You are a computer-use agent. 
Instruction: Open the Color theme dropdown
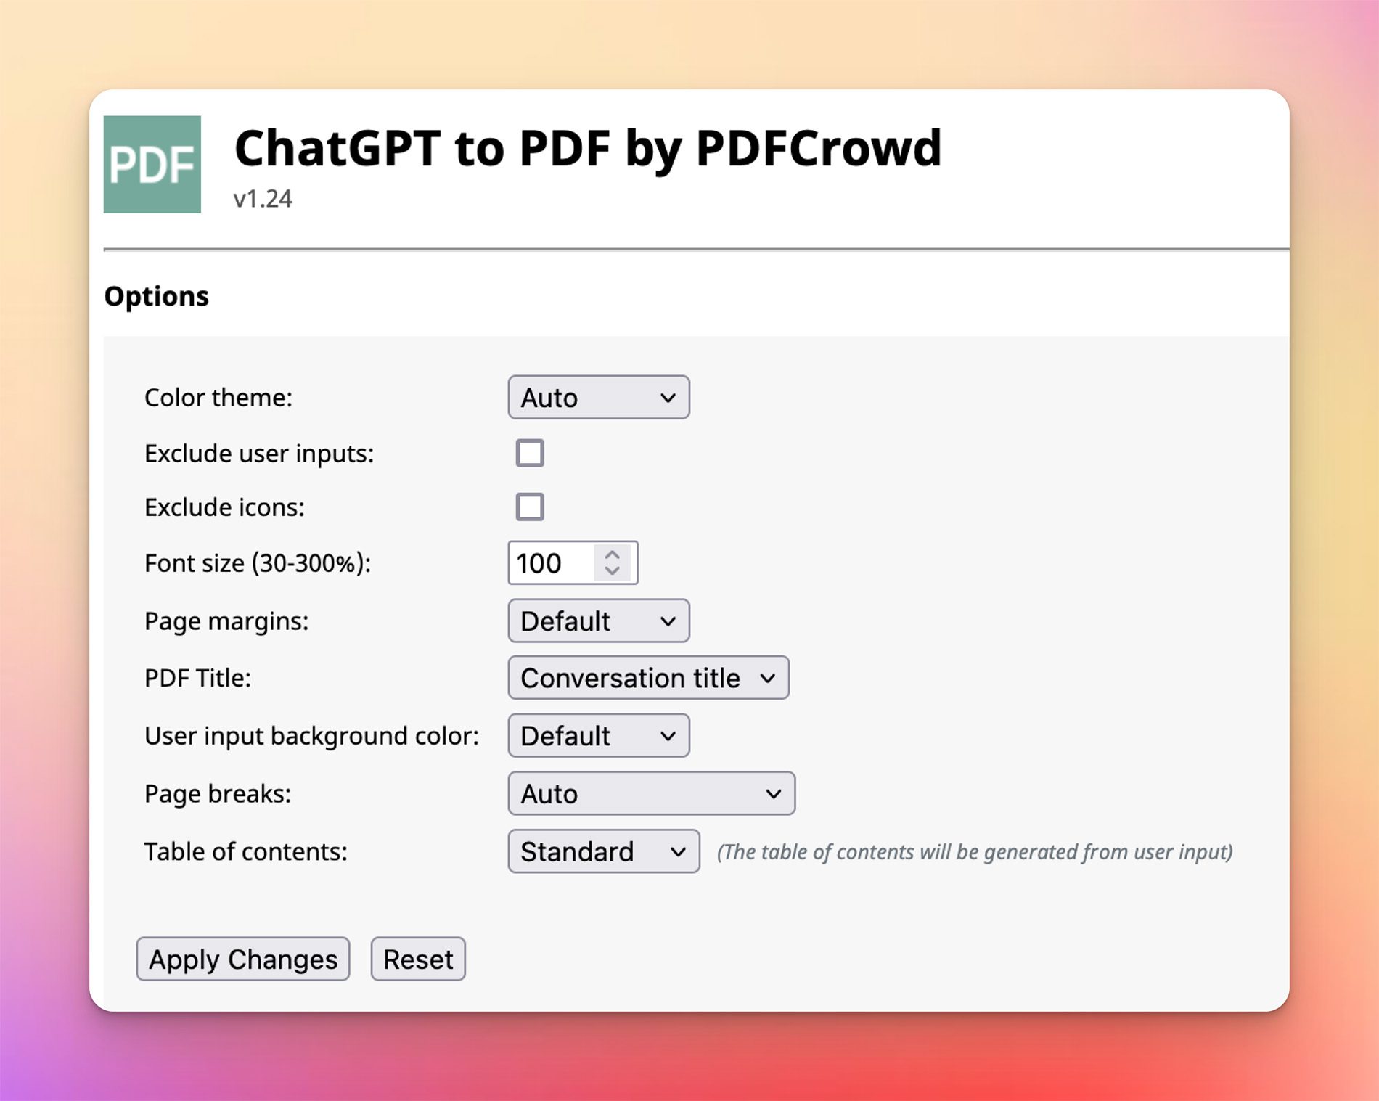pyautogui.click(x=597, y=397)
